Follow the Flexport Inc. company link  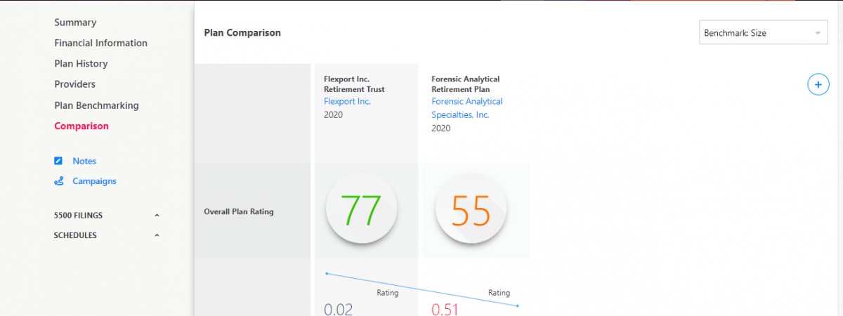coord(347,102)
